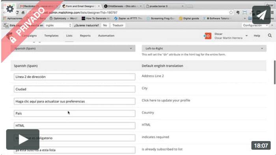This screenshot has width=276, height=155.
Task: Click the Default english translation column header
Action: coord(162,66)
